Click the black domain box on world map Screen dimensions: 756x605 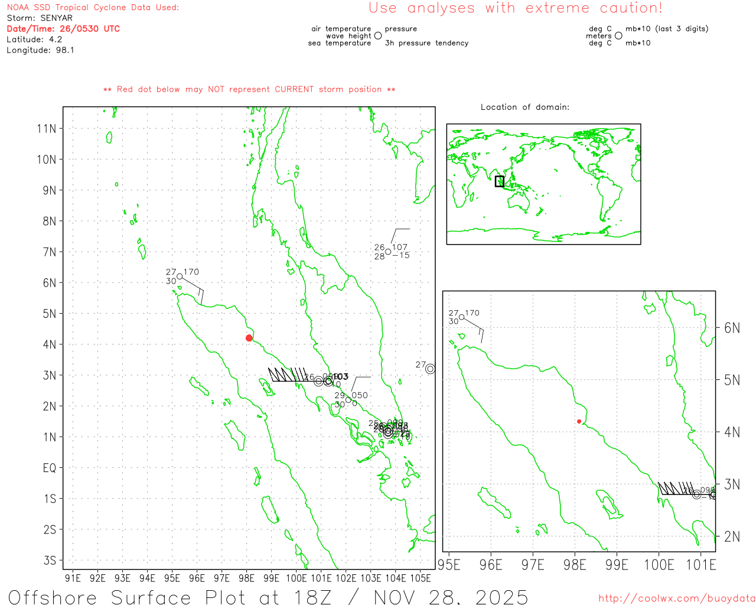[x=500, y=181]
